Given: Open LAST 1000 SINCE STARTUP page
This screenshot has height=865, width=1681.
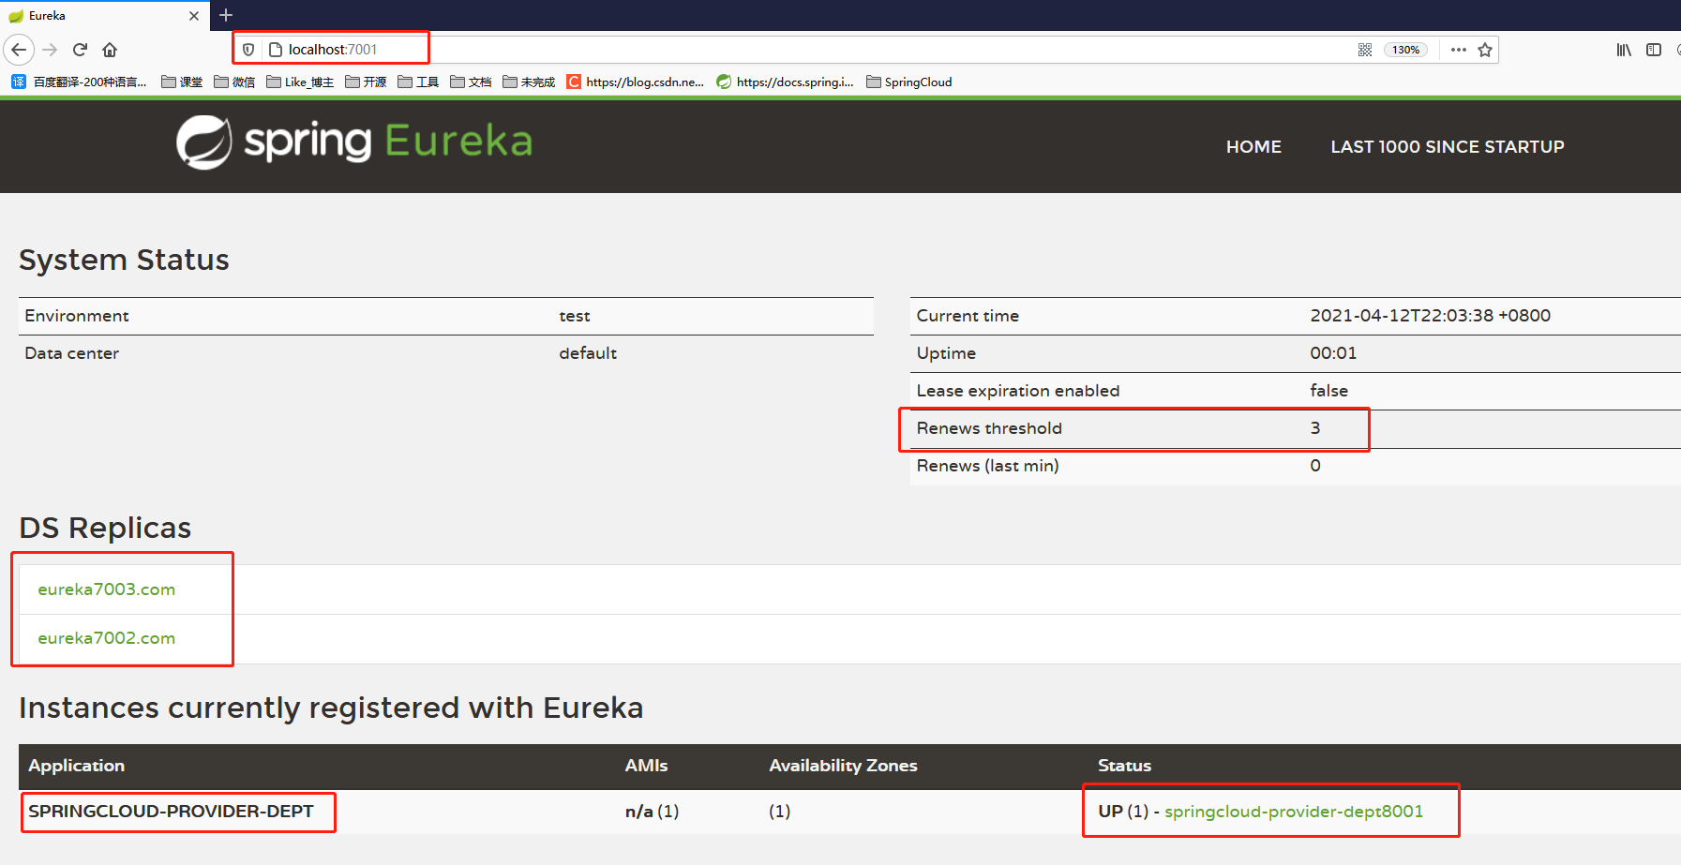Looking at the screenshot, I should pyautogui.click(x=1448, y=147).
